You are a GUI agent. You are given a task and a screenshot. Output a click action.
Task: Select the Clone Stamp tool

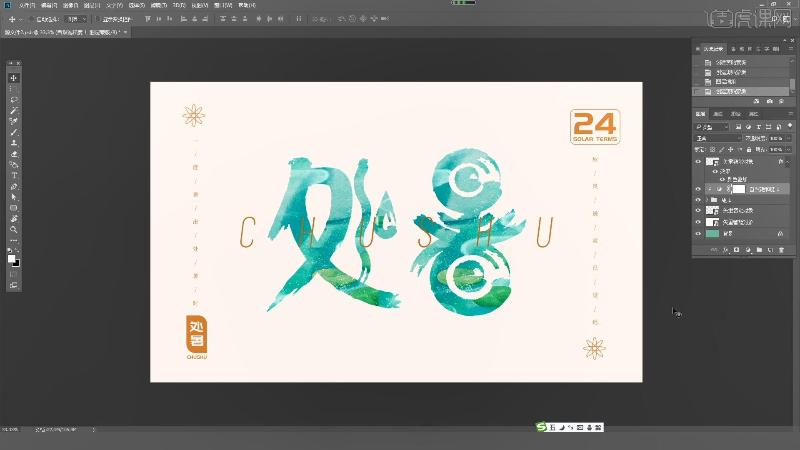14,143
